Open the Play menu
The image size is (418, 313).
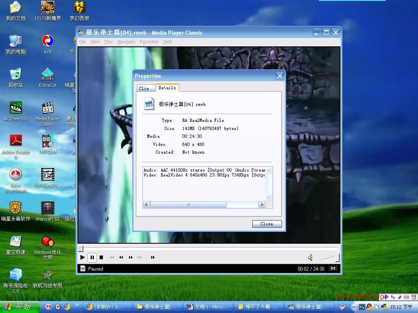109,42
